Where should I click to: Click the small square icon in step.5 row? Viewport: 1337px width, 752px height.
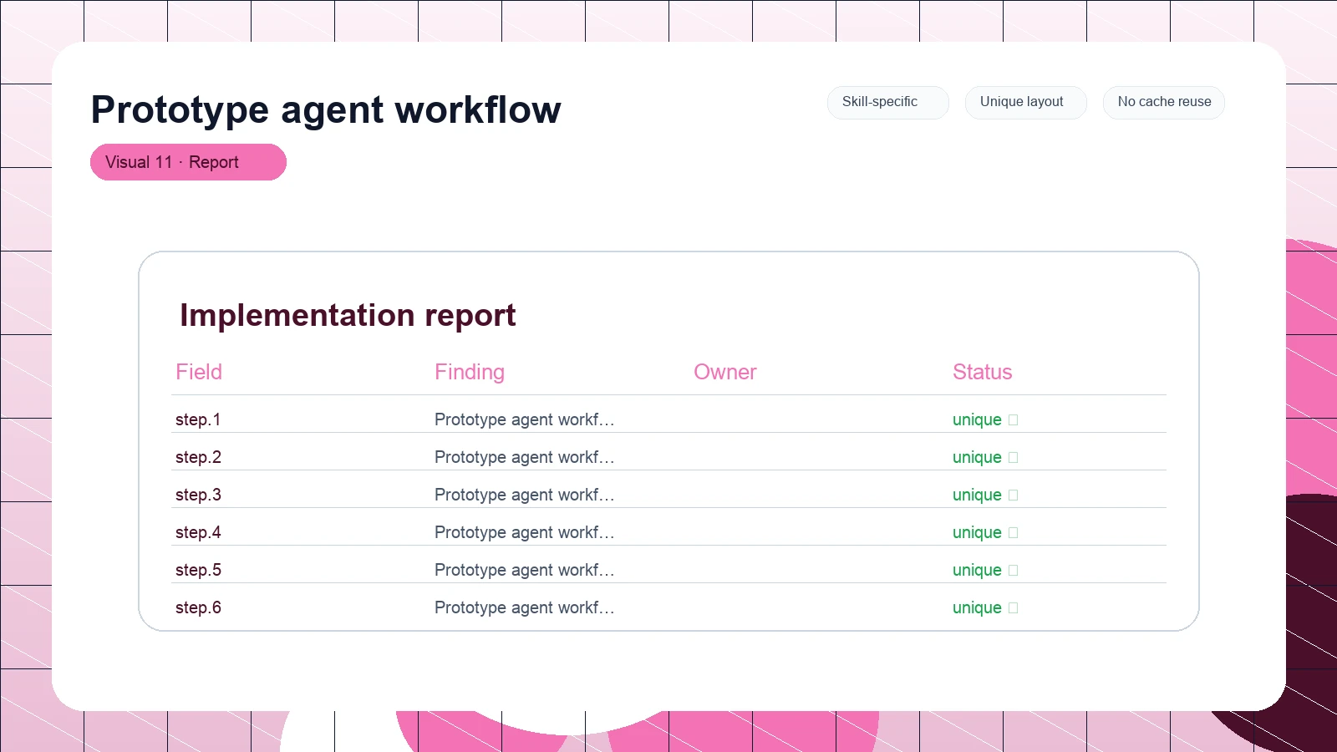(x=1014, y=571)
